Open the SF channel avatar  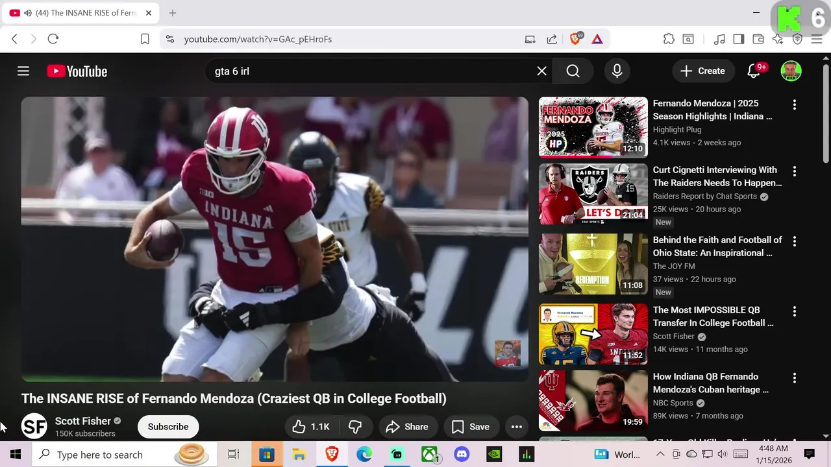34,427
